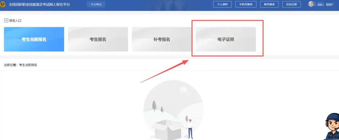Click 手机号修改 button
This screenshot has height=140, width=339.
(x=246, y=4)
